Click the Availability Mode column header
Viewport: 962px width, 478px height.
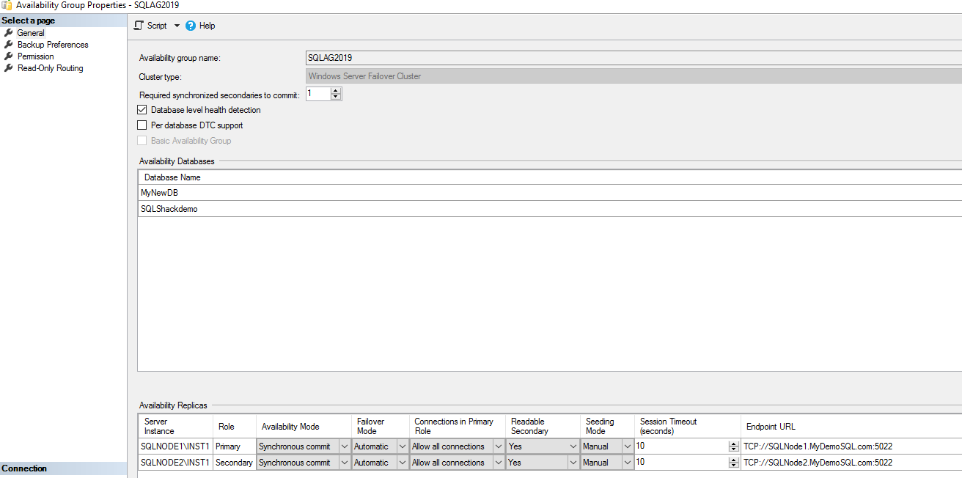click(x=304, y=426)
